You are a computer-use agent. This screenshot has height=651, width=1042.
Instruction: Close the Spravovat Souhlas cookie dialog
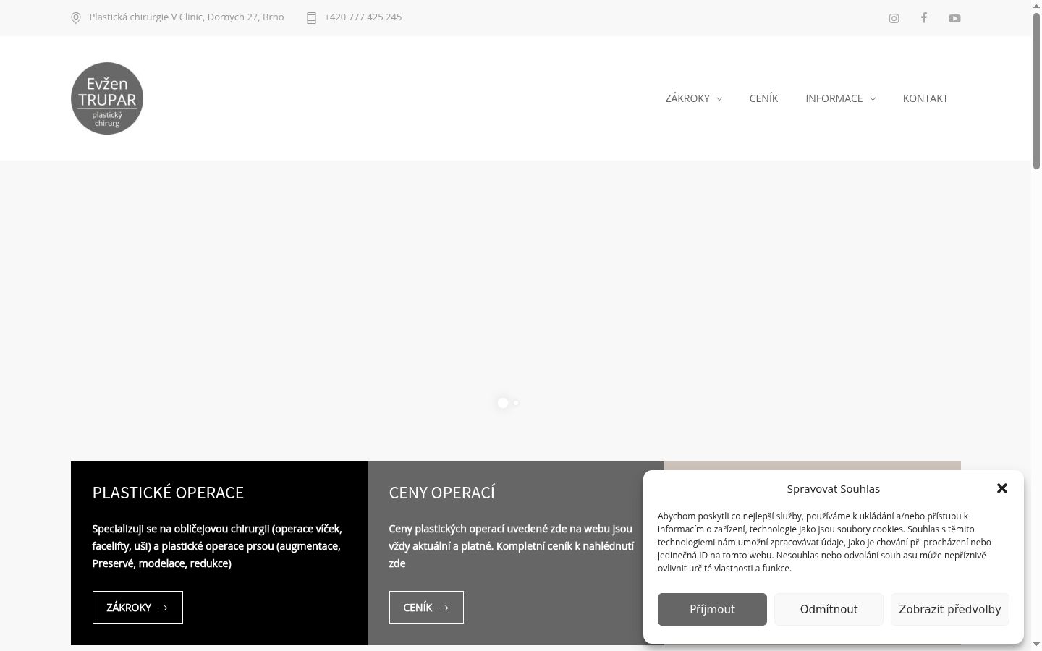(1002, 488)
